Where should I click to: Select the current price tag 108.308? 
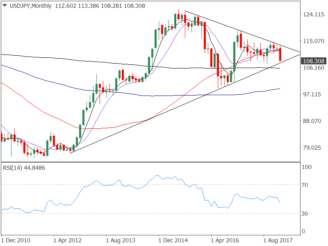pyautogui.click(x=313, y=61)
